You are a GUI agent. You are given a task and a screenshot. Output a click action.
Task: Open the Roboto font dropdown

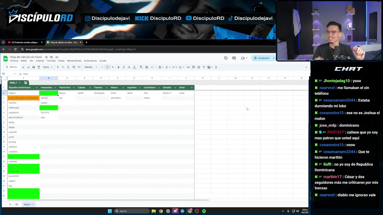91,67
